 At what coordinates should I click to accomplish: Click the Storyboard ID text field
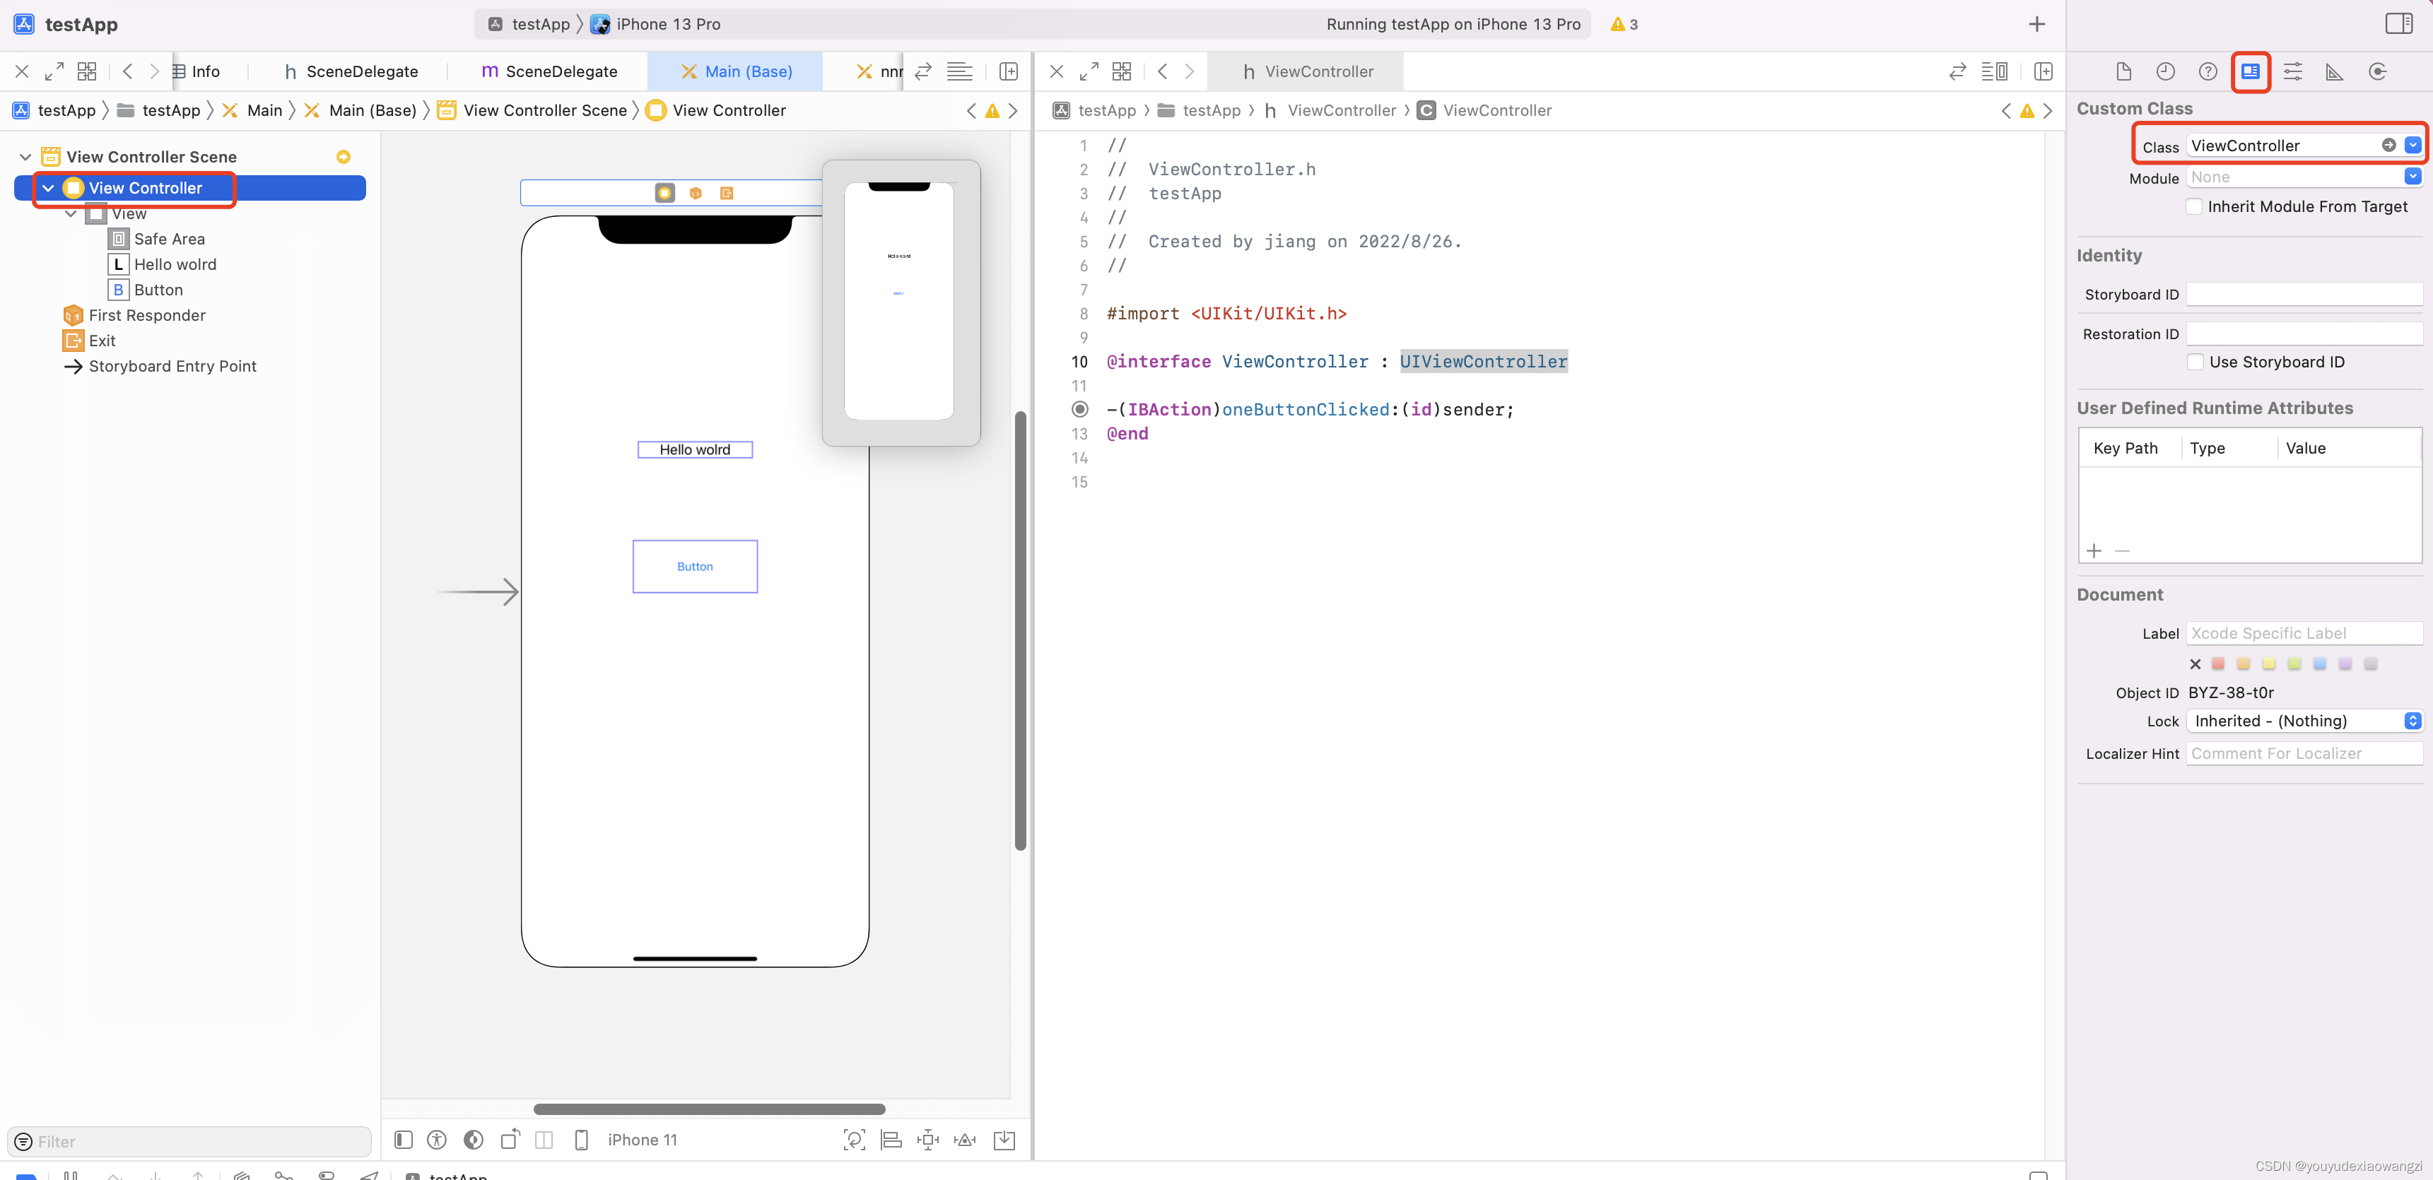tap(2304, 295)
